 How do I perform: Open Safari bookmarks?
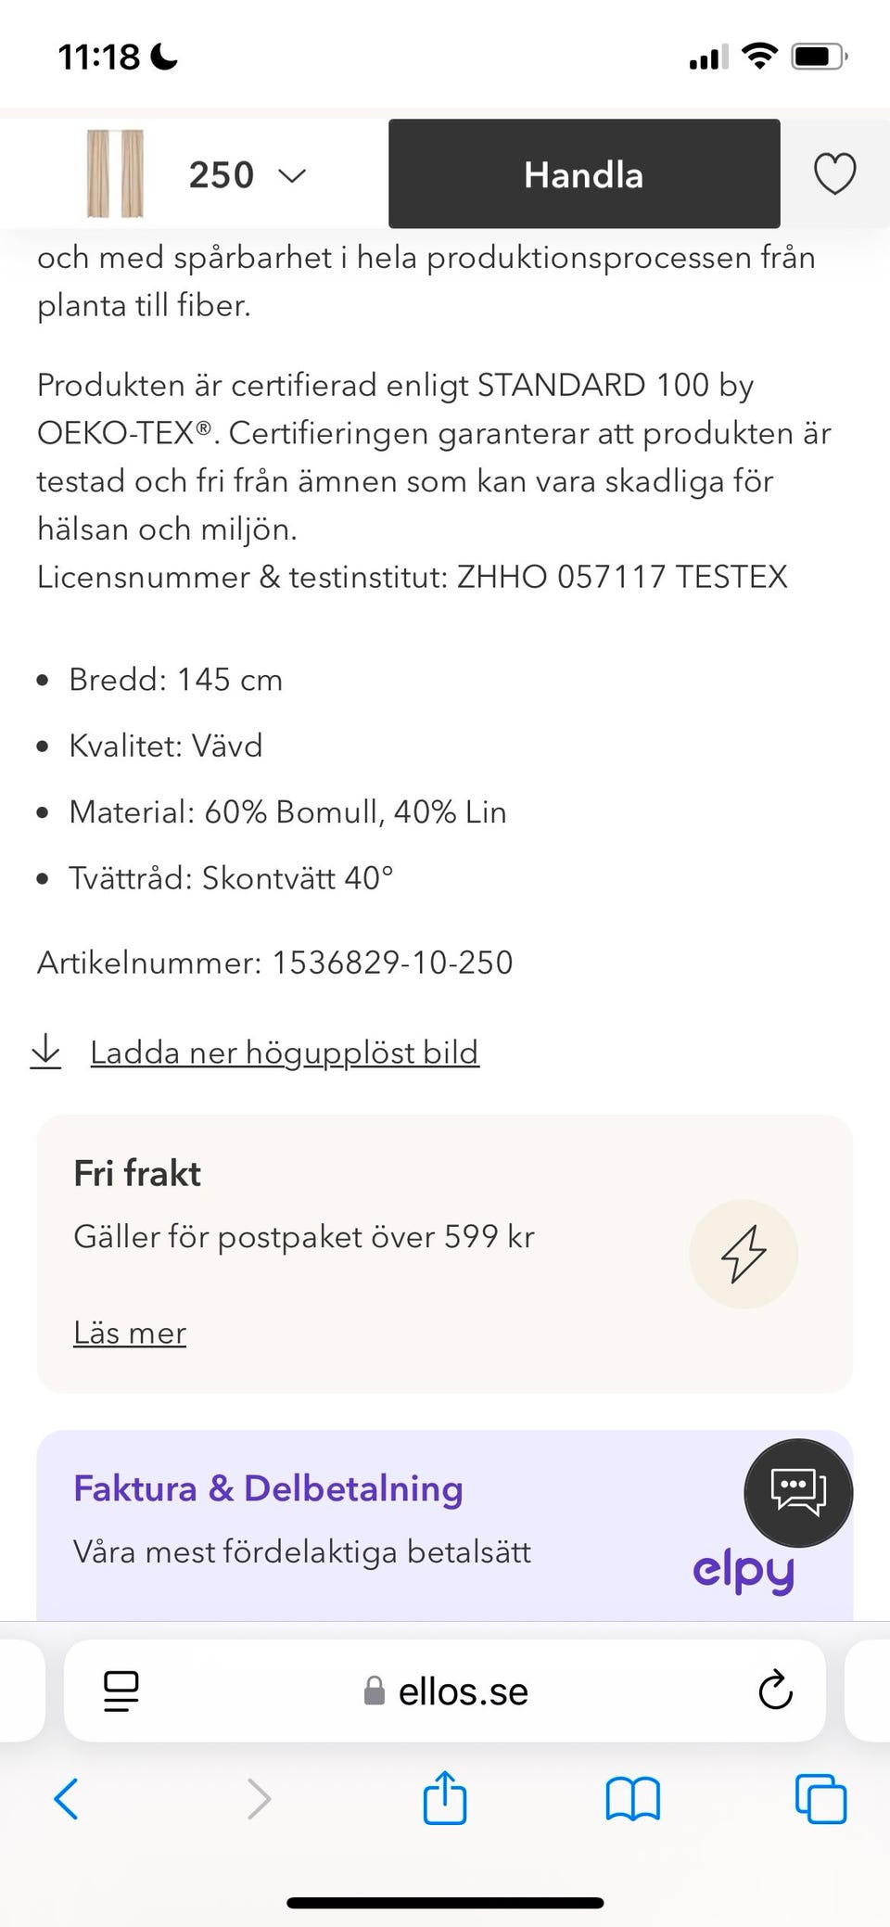[x=632, y=1799]
